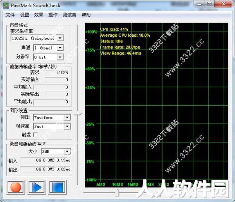Open the 效果 menu
This screenshot has width=235, height=202.
pos(39,15)
